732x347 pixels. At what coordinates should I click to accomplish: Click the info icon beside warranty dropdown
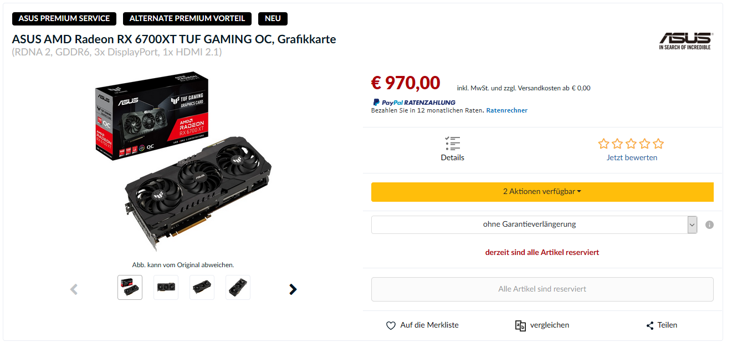pos(709,225)
